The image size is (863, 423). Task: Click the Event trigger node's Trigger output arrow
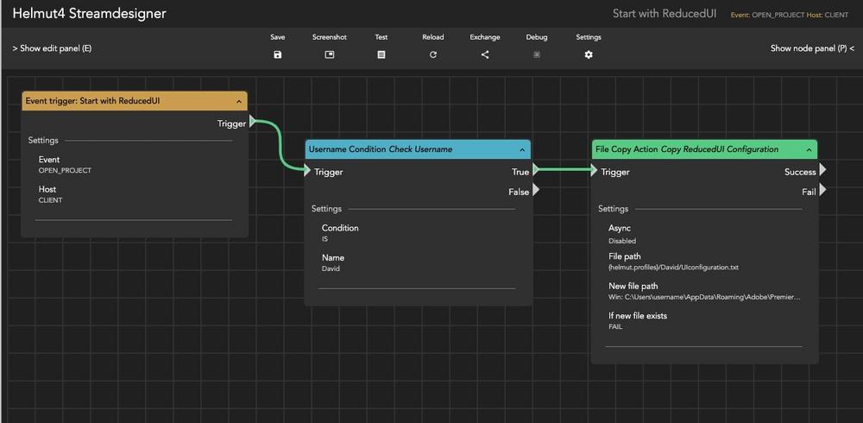(x=252, y=123)
